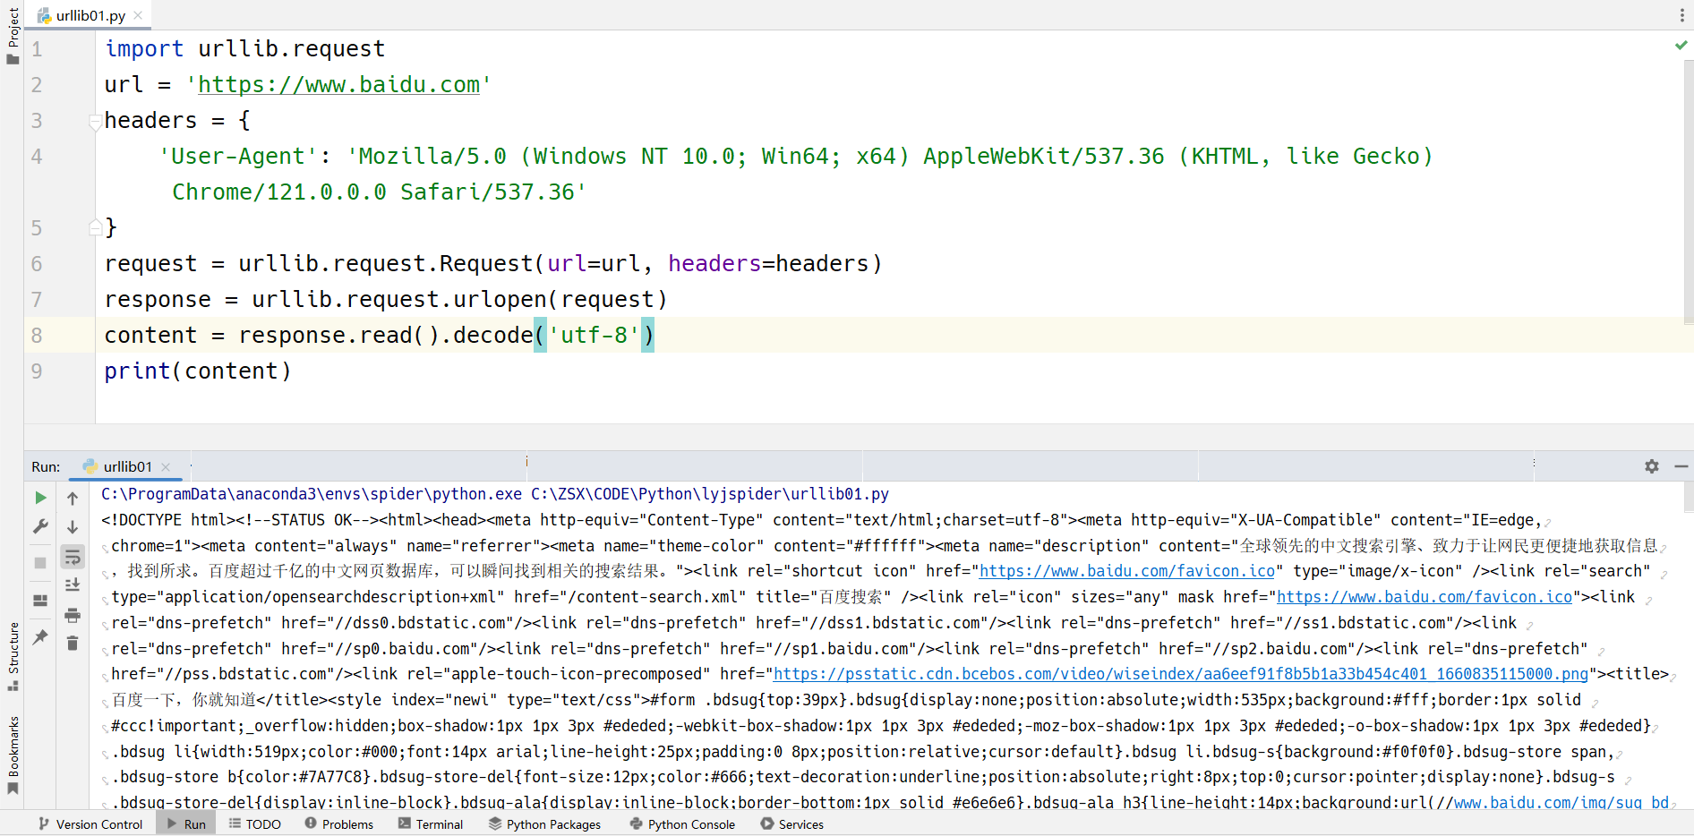The image size is (1694, 836).
Task: Click the restore layout icon in Run panel
Action: (x=40, y=601)
